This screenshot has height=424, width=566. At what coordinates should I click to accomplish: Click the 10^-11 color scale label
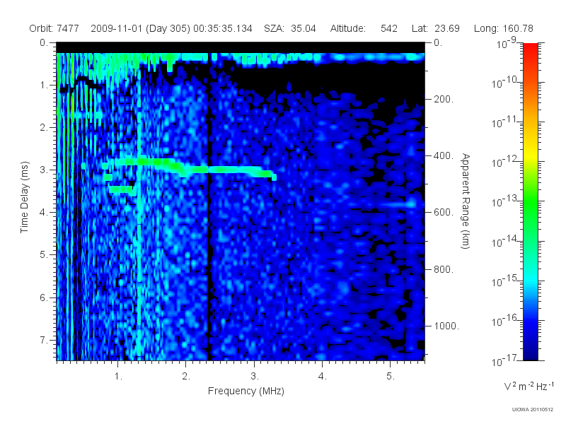(504, 122)
